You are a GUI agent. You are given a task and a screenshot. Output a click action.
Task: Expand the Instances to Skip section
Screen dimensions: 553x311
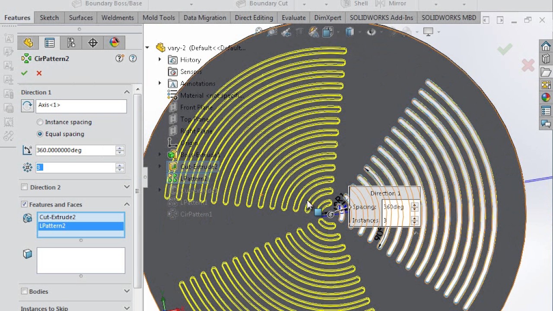tap(127, 308)
